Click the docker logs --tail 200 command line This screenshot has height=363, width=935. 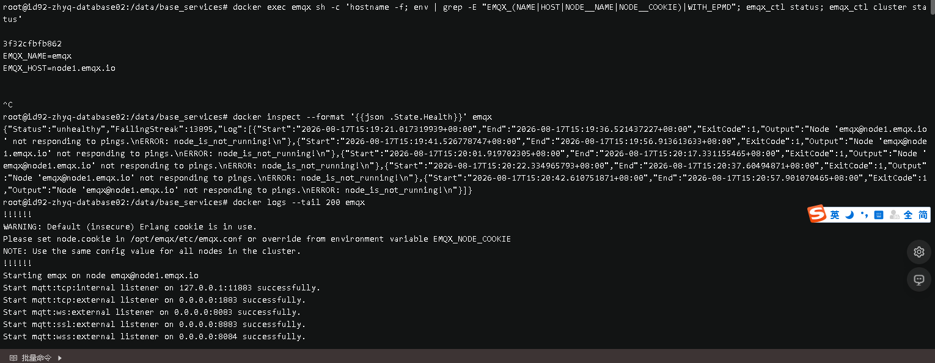point(184,202)
